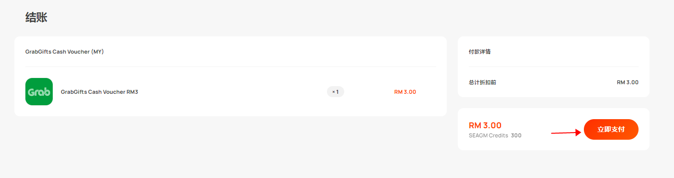The width and height of the screenshot is (674, 178).
Task: Select the 付款详情 payment details heading
Action: [x=479, y=52]
